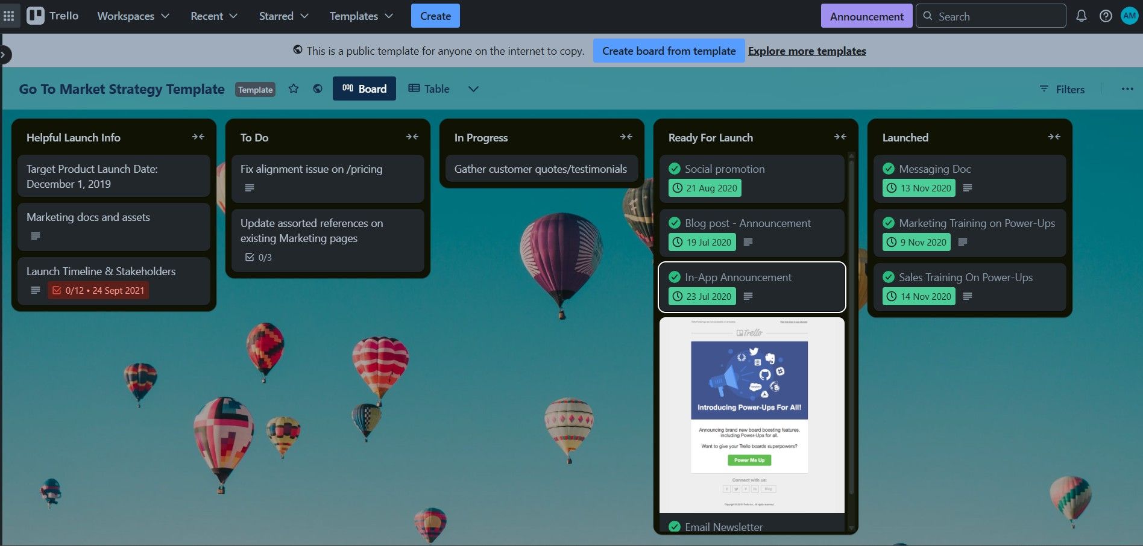Toggle complete on Email Newsletter card
The height and width of the screenshot is (546, 1143).
[x=675, y=527]
